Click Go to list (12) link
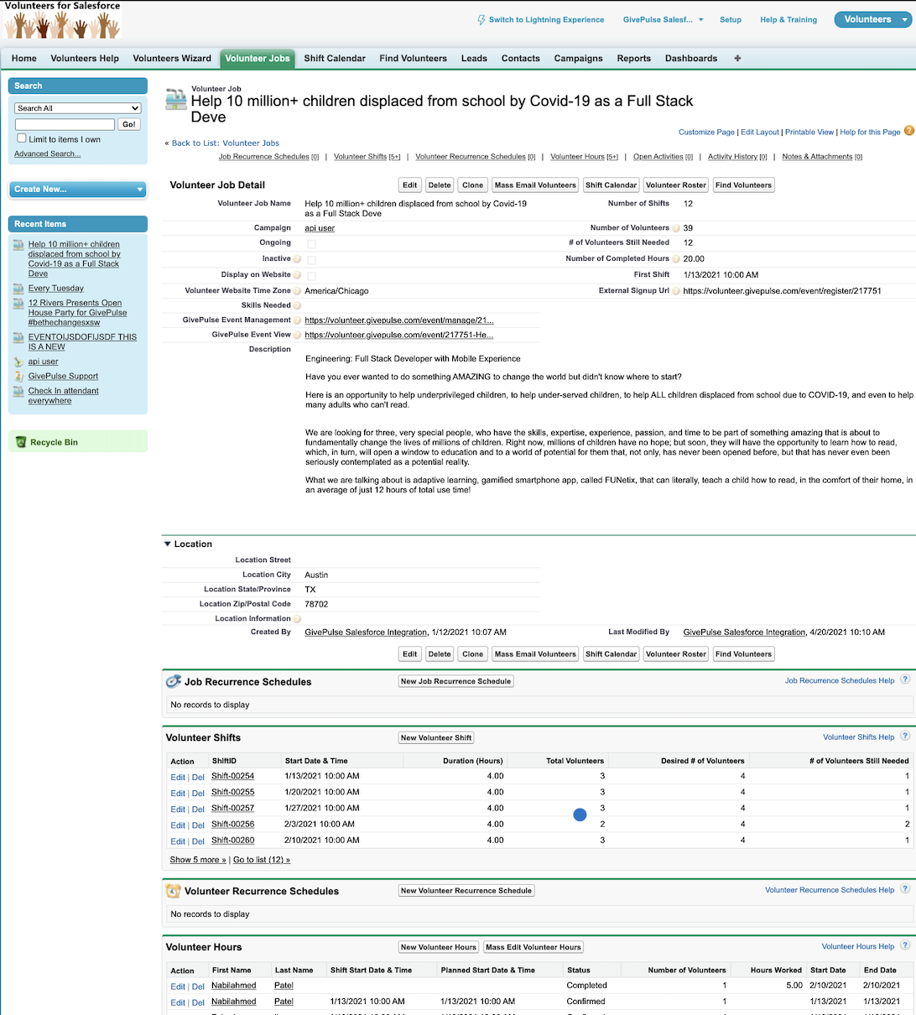 click(262, 860)
